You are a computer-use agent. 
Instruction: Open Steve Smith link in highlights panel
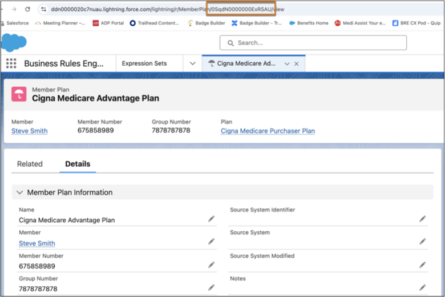pos(30,131)
